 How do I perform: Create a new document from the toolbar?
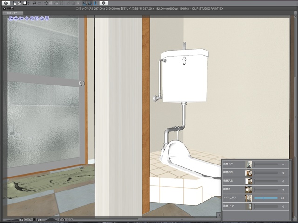pos(14,3)
